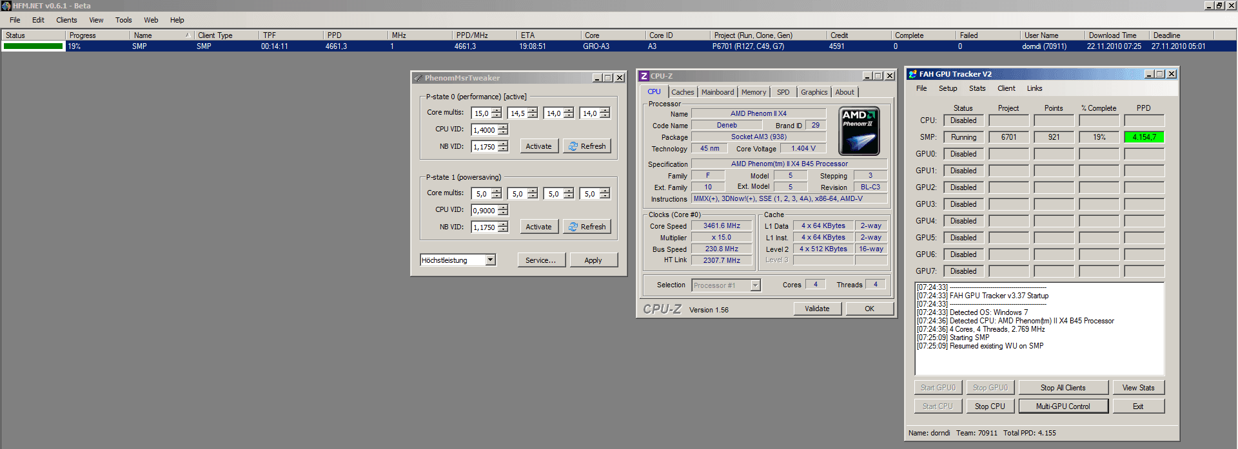The height and width of the screenshot is (449, 1238).
Task: Select the SMP client row progress bar
Action: click(33, 46)
